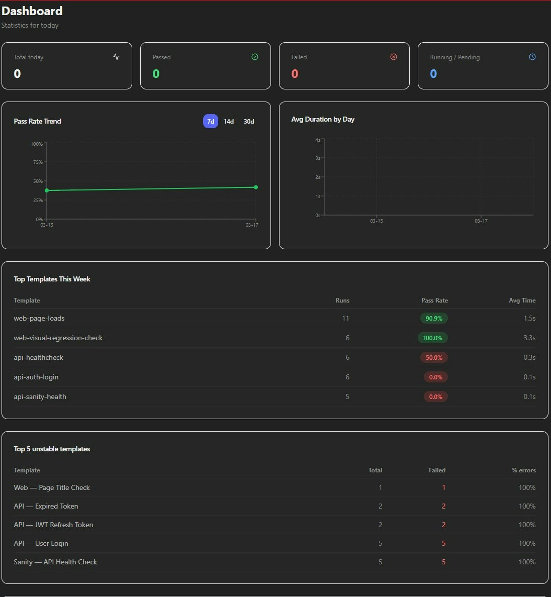Click the Pass Rate column header
The image size is (551, 597).
434,300
